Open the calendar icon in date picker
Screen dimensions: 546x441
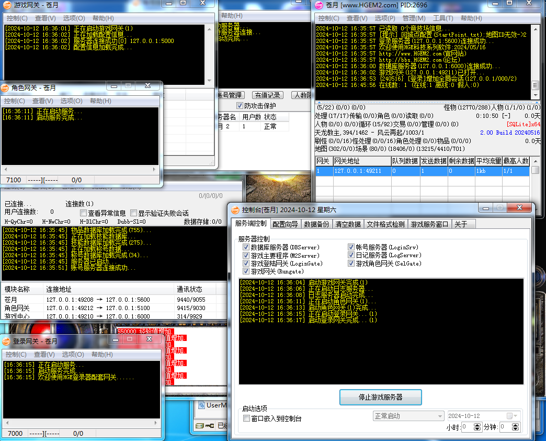[x=510, y=416]
